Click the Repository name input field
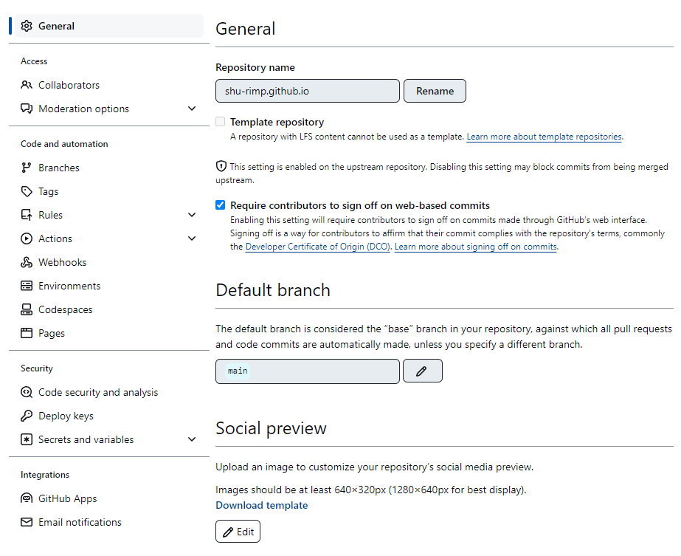Viewport: 681px width, 556px height. pyautogui.click(x=308, y=91)
